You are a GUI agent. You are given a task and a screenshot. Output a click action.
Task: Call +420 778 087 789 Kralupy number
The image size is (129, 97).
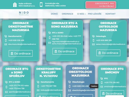coord(48,86)
